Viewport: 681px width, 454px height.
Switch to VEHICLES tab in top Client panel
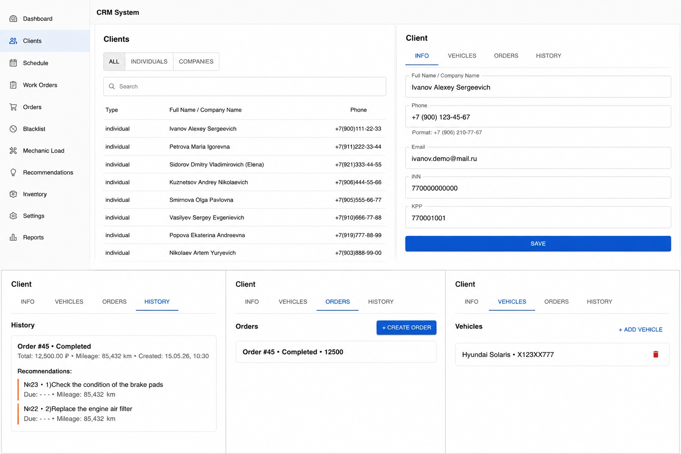coord(462,56)
